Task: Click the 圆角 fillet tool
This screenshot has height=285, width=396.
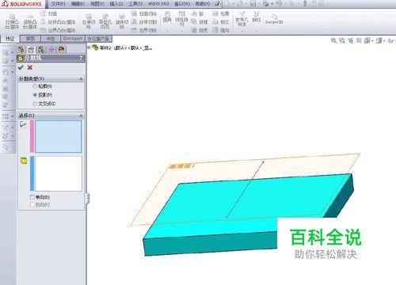Action: click(x=167, y=17)
